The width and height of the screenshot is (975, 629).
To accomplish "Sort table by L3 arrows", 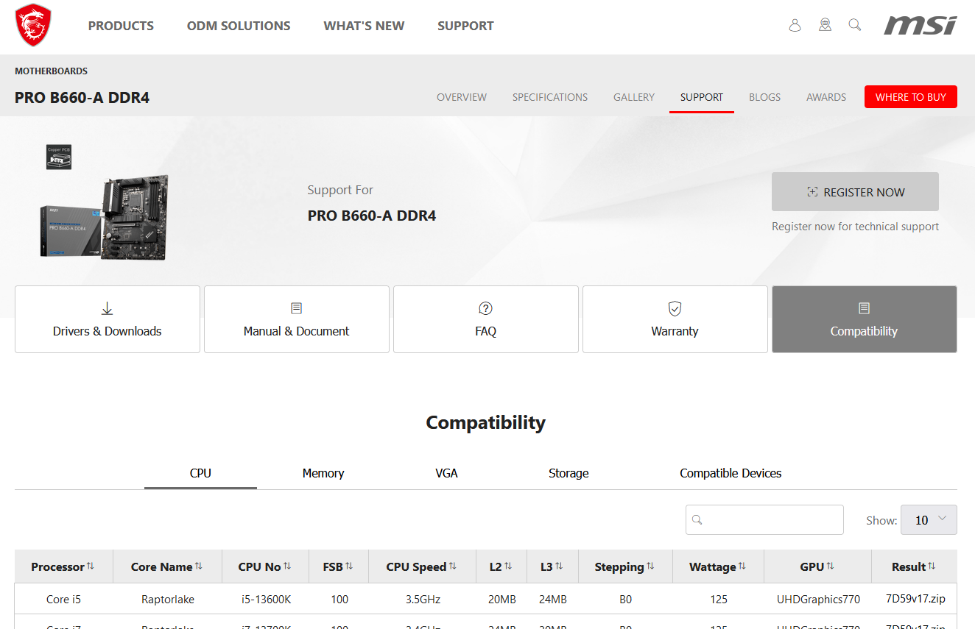I will click(x=559, y=566).
